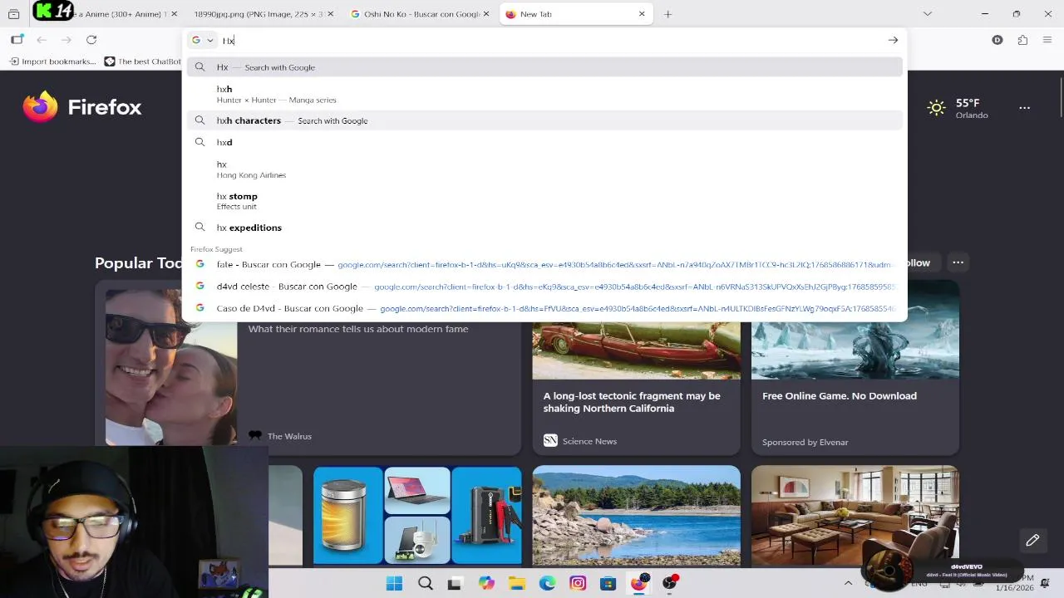Image resolution: width=1064 pixels, height=598 pixels.
Task: Click the Go arrow in the address bar
Action: [x=893, y=40]
